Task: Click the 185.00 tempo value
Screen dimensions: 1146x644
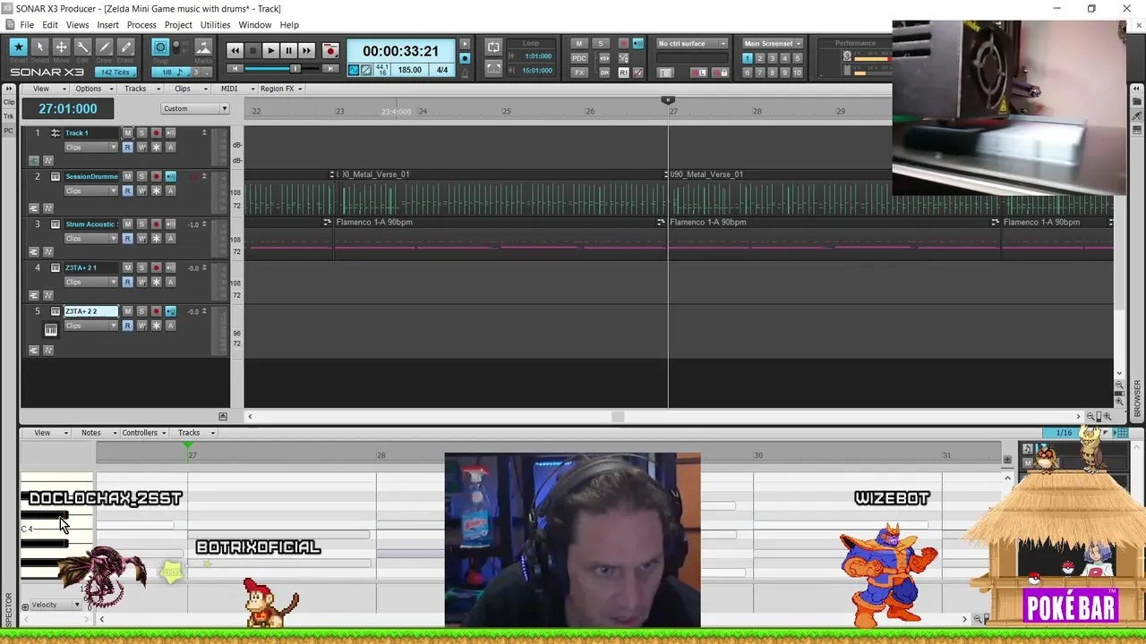Action: click(x=409, y=70)
